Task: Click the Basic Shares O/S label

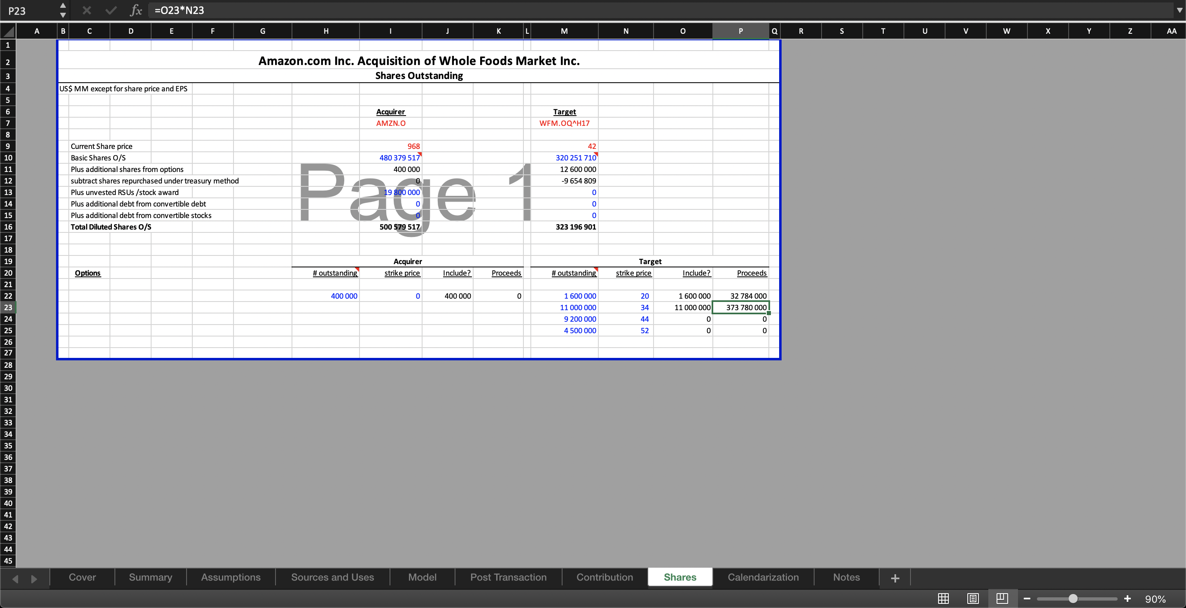Action: tap(98, 158)
